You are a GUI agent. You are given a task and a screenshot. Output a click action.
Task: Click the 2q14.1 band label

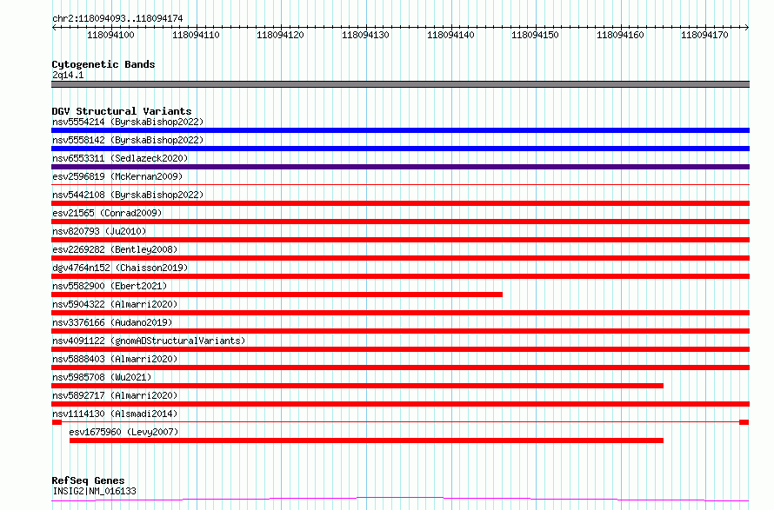pos(68,75)
